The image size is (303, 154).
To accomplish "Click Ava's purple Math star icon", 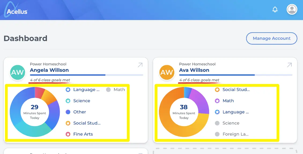I will [217, 101].
